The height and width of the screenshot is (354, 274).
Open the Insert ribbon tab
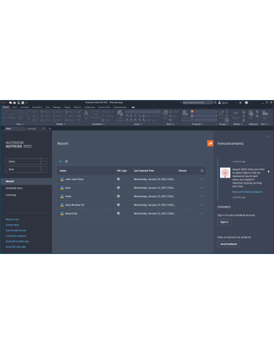(x=15, y=107)
